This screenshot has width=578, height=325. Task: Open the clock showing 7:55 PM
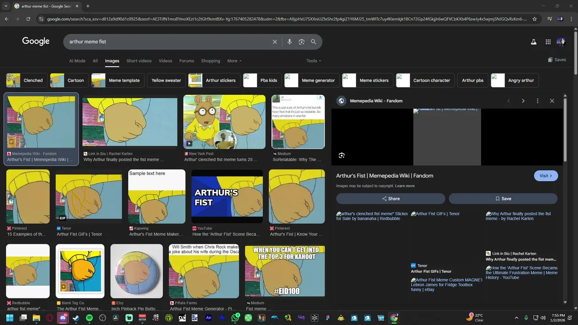(558, 318)
